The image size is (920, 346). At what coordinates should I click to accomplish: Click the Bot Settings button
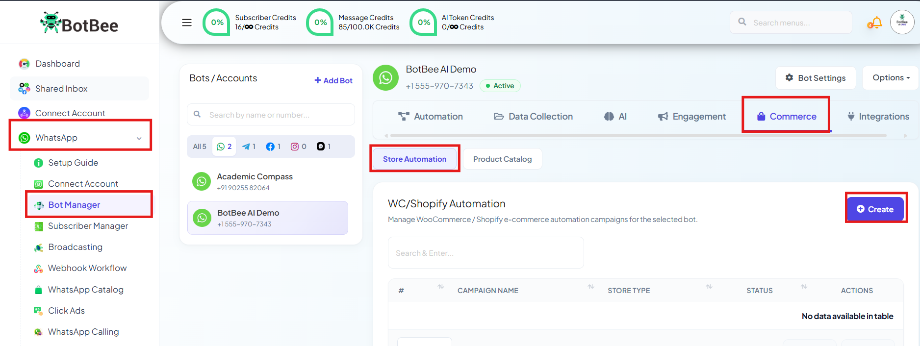(x=816, y=78)
